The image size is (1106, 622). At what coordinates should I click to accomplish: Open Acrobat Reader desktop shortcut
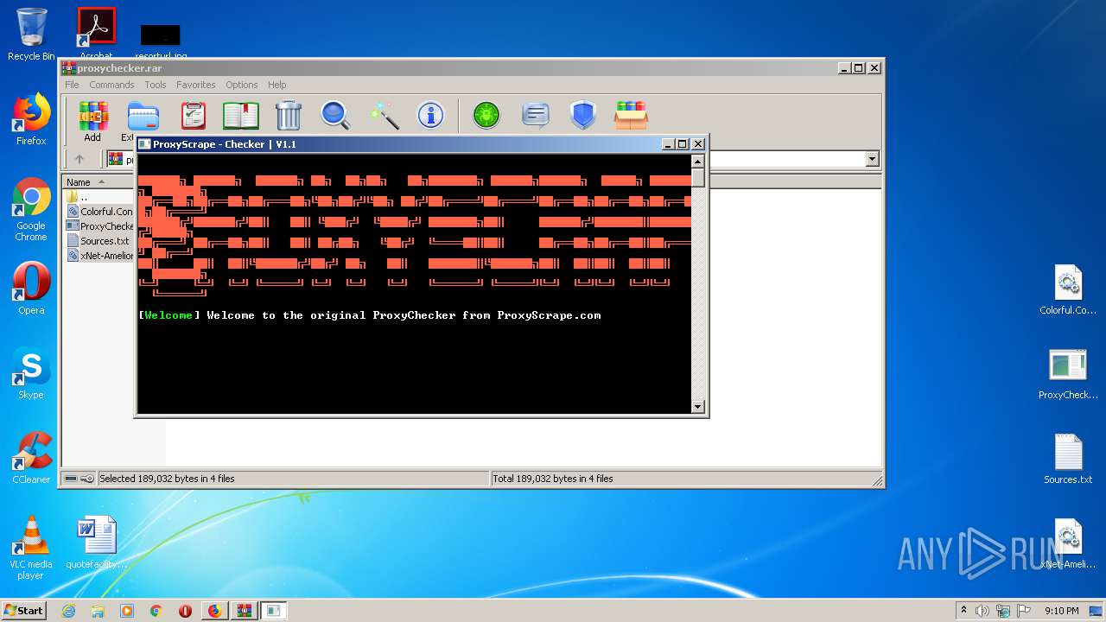[x=96, y=34]
